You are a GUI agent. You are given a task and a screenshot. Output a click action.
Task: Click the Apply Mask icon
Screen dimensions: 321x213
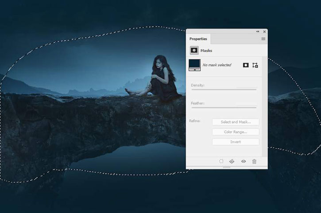coord(232,161)
